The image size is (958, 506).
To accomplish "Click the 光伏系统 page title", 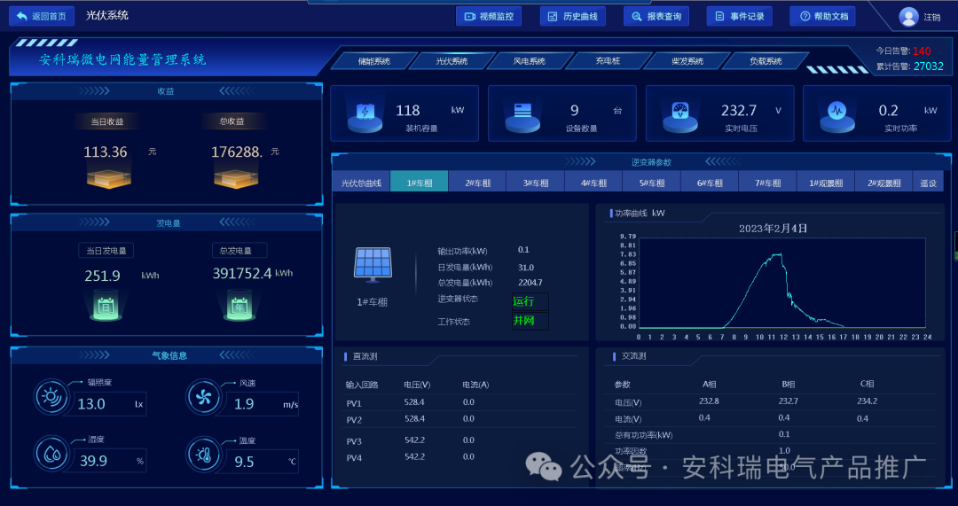I will [x=107, y=15].
